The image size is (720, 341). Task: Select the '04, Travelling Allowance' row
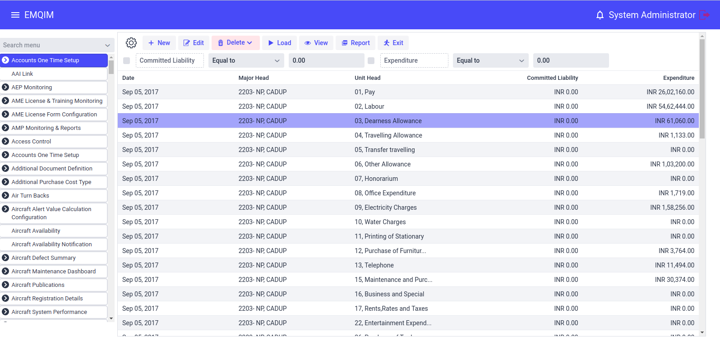[x=408, y=135]
